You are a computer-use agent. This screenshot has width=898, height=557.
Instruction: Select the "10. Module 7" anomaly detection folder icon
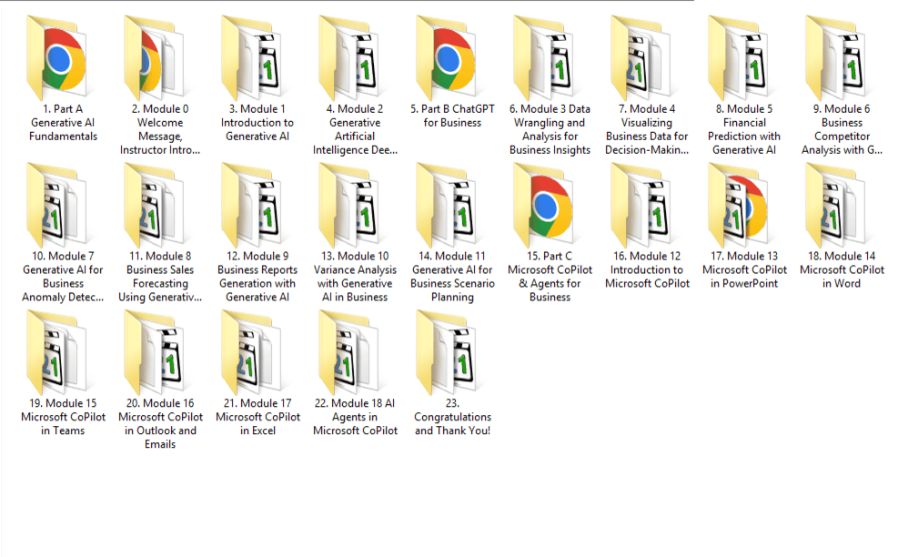[x=57, y=205]
